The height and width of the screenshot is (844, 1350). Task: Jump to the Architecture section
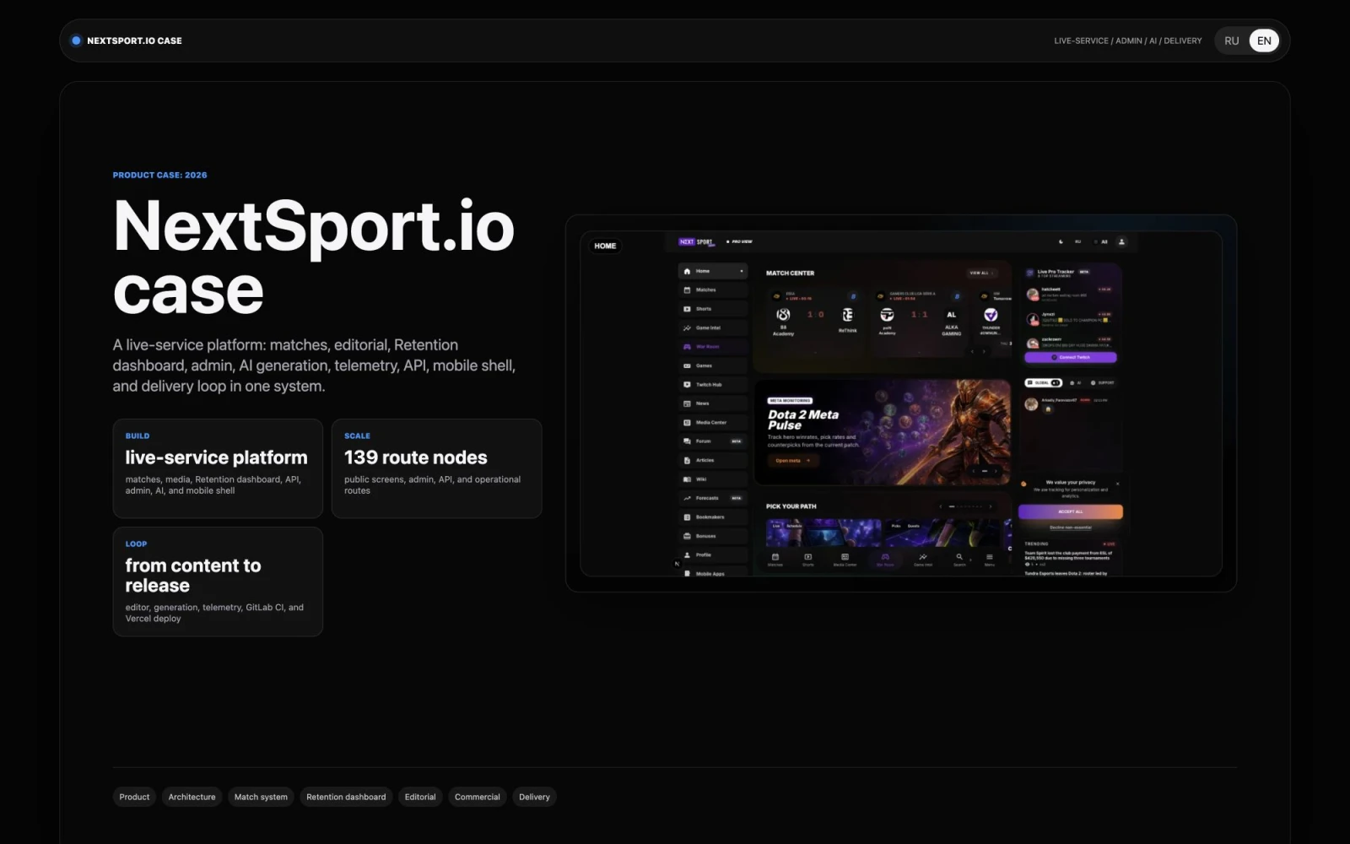192,797
